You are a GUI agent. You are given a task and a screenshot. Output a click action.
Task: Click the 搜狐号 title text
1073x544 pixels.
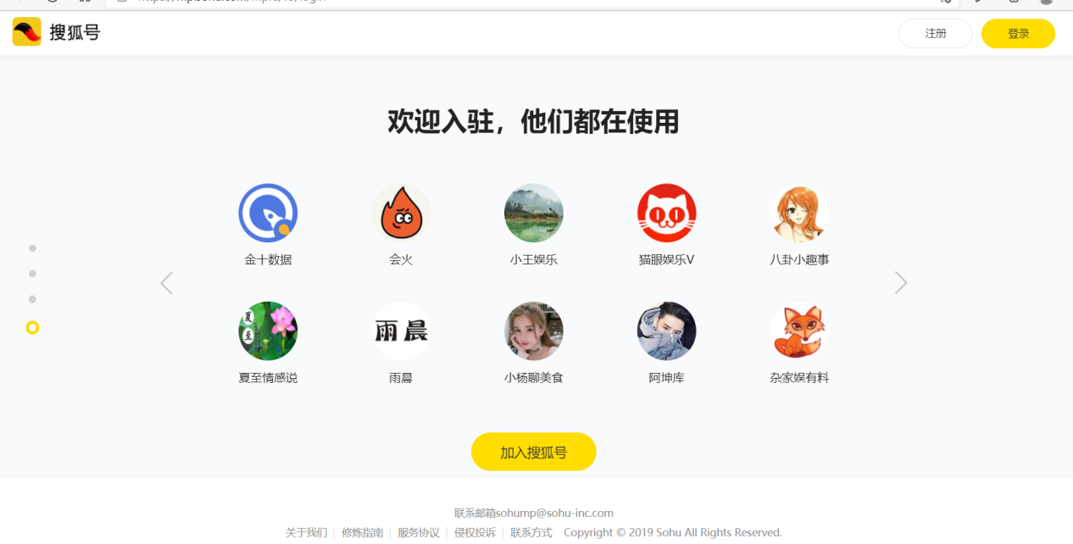[x=75, y=33]
